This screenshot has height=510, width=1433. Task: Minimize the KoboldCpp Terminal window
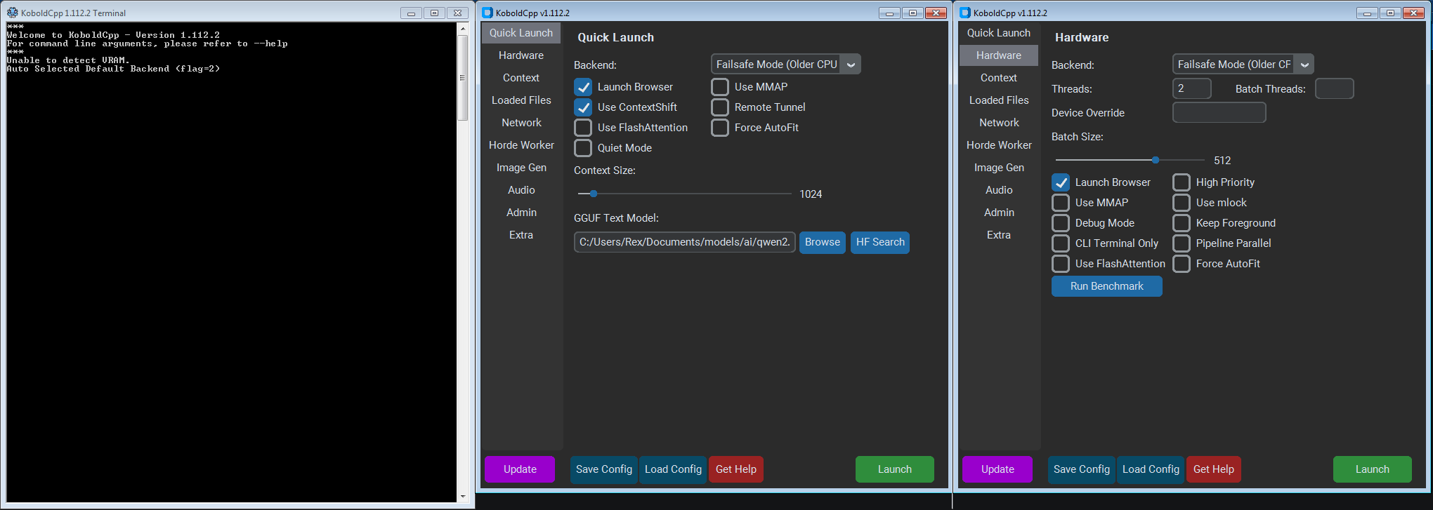(x=412, y=13)
